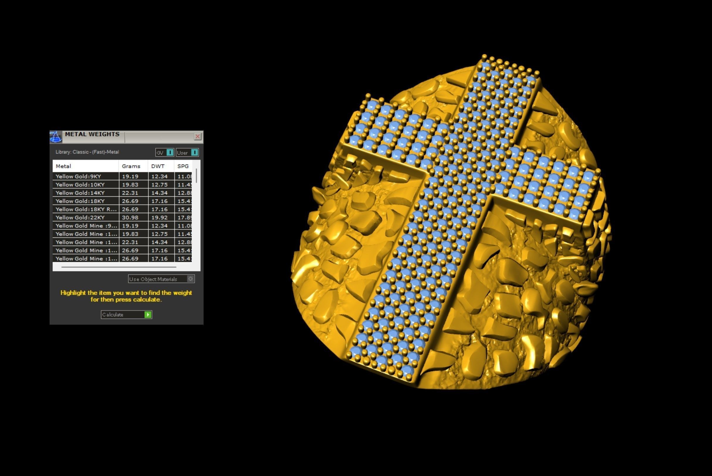The height and width of the screenshot is (476, 712).
Task: Click the Library: Classic - (Fast)-Metal label
Action: tap(87, 152)
